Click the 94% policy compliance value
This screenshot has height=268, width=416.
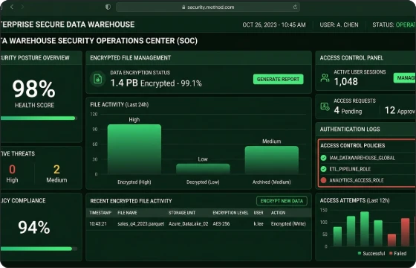pos(34,228)
